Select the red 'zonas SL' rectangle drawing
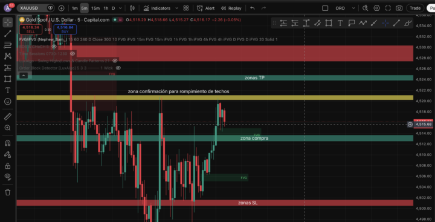The height and width of the screenshot is (222, 435). tap(215, 203)
